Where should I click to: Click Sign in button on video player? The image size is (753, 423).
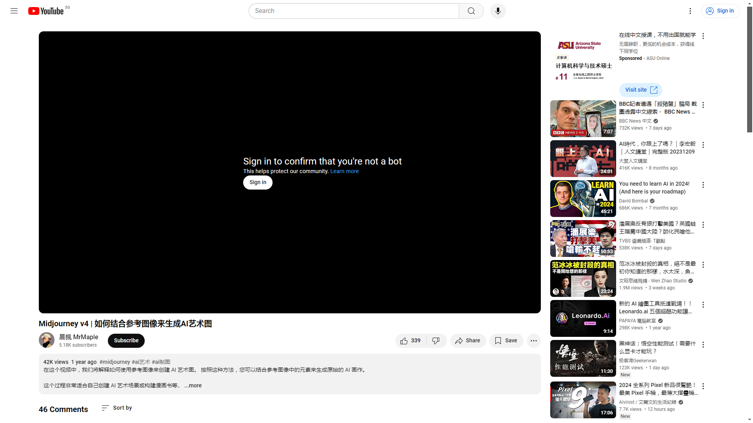point(258,182)
